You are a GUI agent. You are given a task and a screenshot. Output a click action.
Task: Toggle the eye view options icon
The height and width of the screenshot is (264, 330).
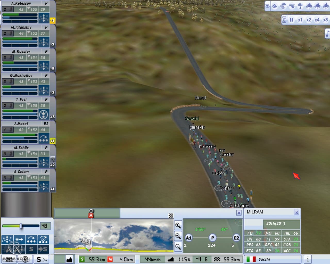click(268, 6)
